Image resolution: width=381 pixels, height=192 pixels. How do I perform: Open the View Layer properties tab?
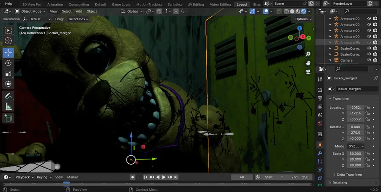coord(320,106)
